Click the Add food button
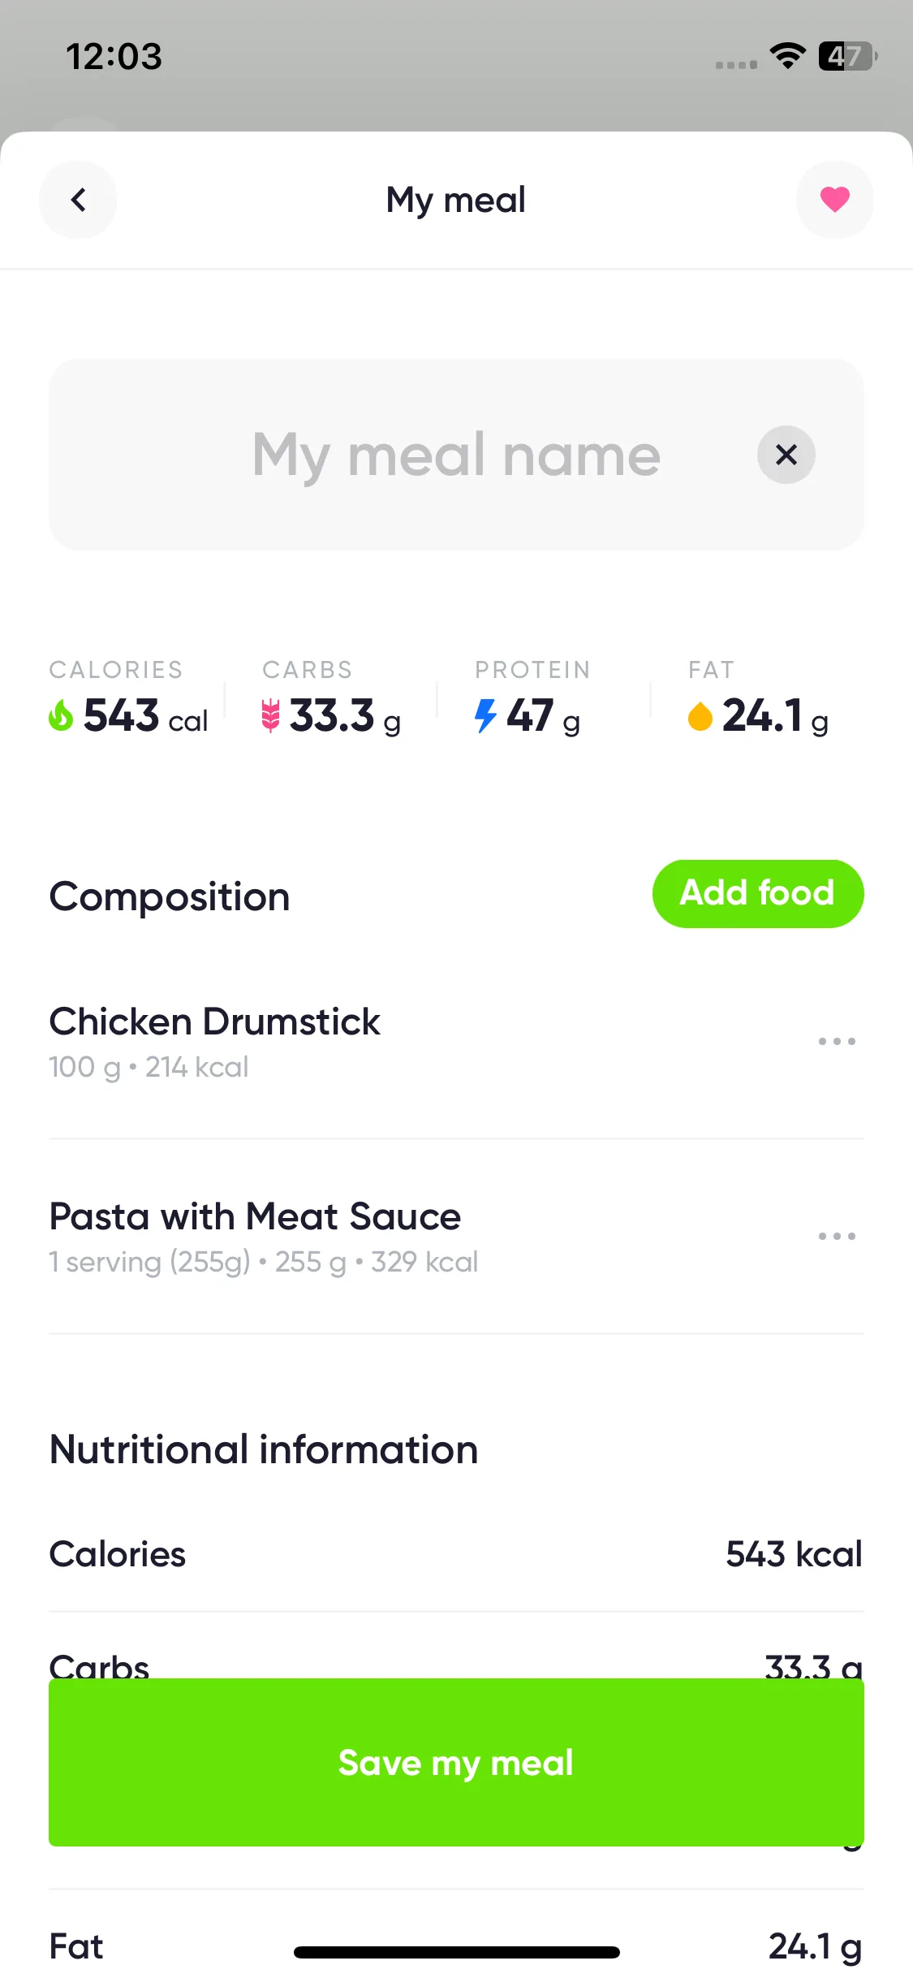 [x=758, y=893]
